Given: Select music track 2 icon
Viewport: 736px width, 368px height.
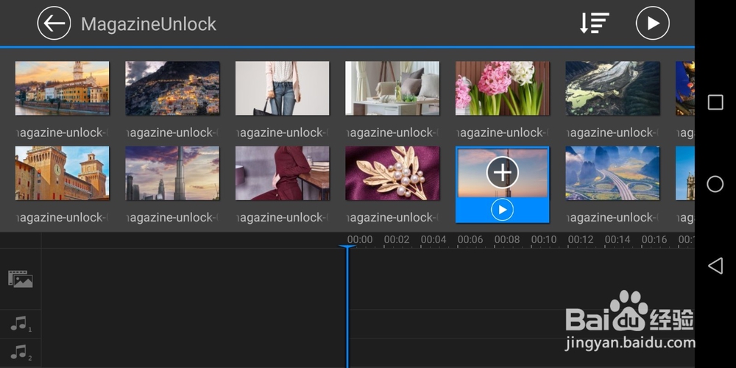Looking at the screenshot, I should [21, 353].
